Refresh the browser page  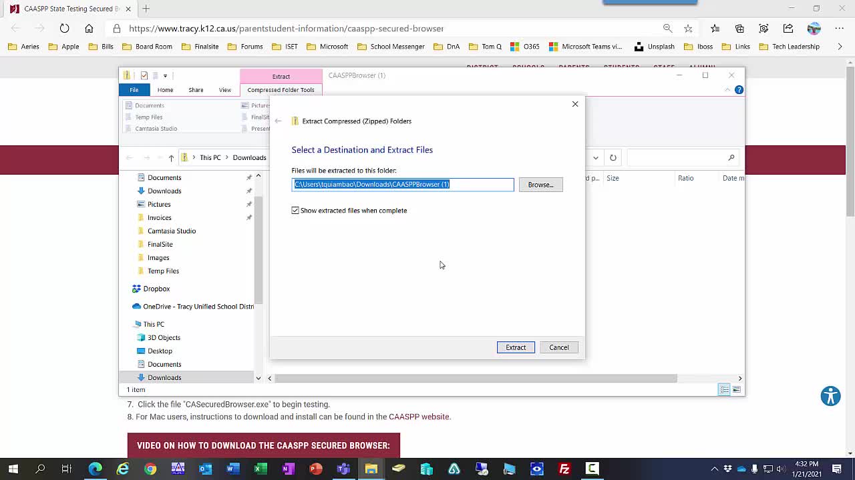64,29
